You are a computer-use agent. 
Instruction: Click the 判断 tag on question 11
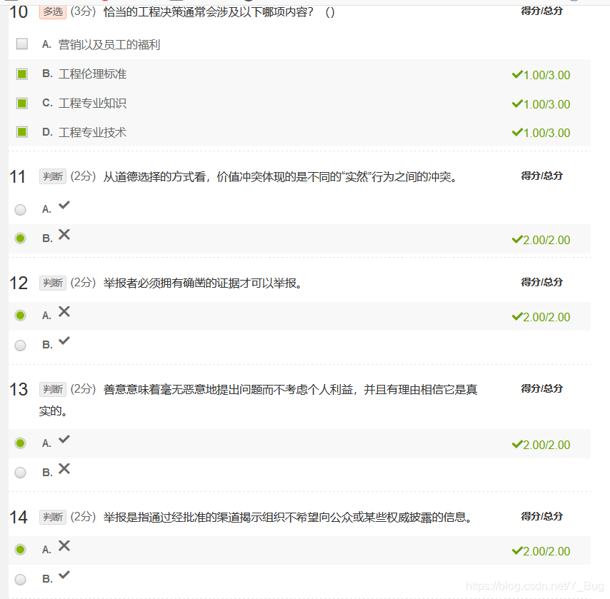(x=53, y=176)
